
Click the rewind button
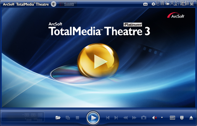tap(125, 118)
